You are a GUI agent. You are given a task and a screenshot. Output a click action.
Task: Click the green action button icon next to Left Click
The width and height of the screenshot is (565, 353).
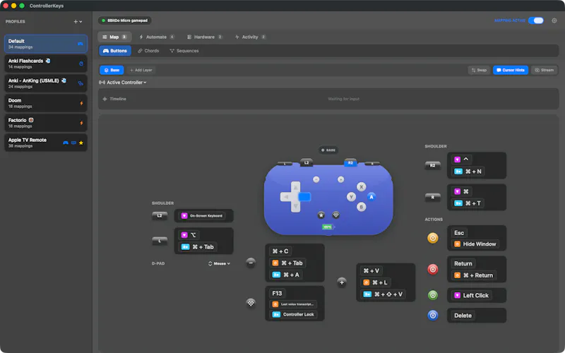pyautogui.click(x=433, y=295)
